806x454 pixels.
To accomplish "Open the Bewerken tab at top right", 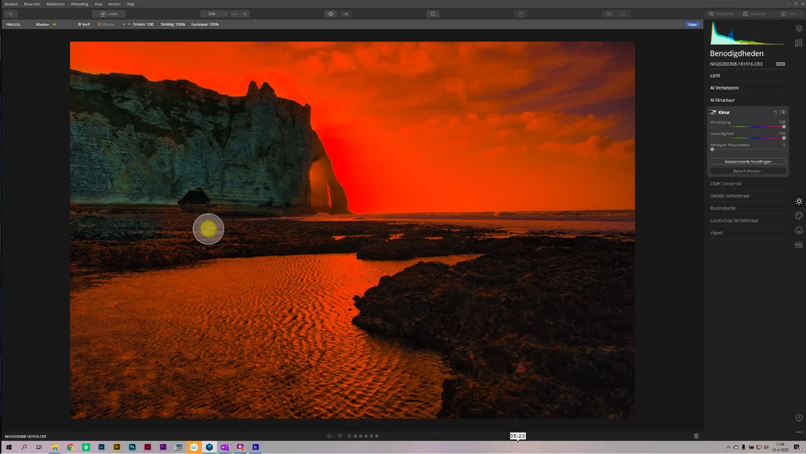I will coord(755,14).
